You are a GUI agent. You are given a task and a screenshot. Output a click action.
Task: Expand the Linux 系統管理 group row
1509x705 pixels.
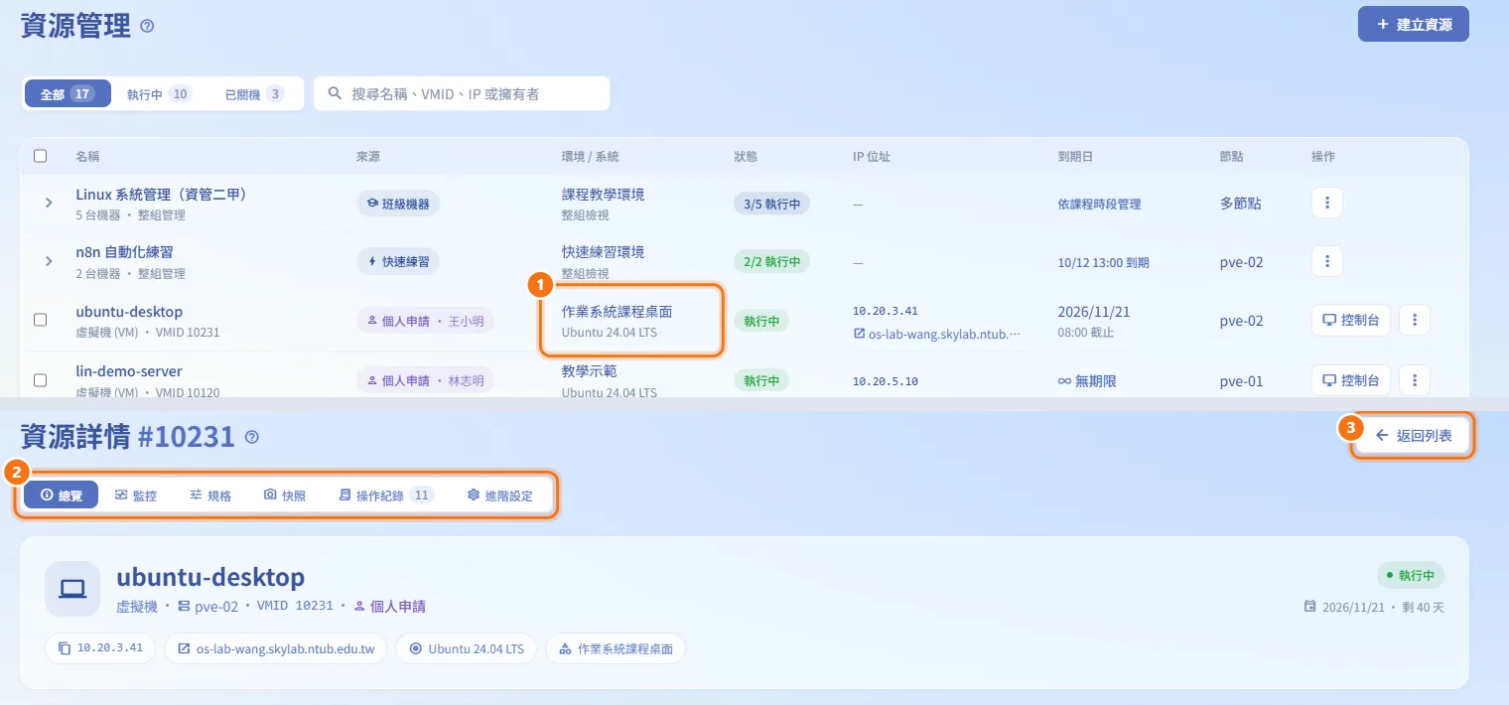(48, 203)
